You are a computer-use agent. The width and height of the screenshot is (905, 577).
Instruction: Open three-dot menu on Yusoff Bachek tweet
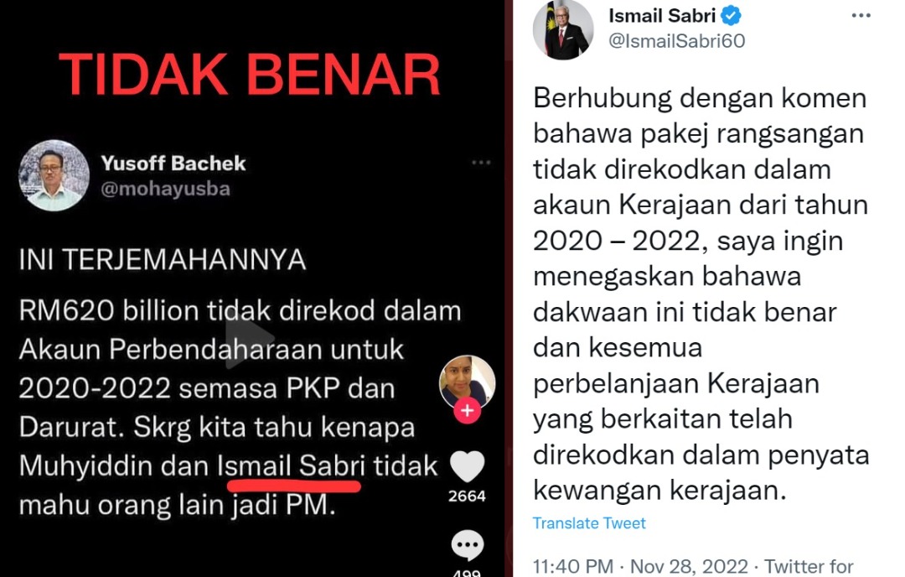481,163
